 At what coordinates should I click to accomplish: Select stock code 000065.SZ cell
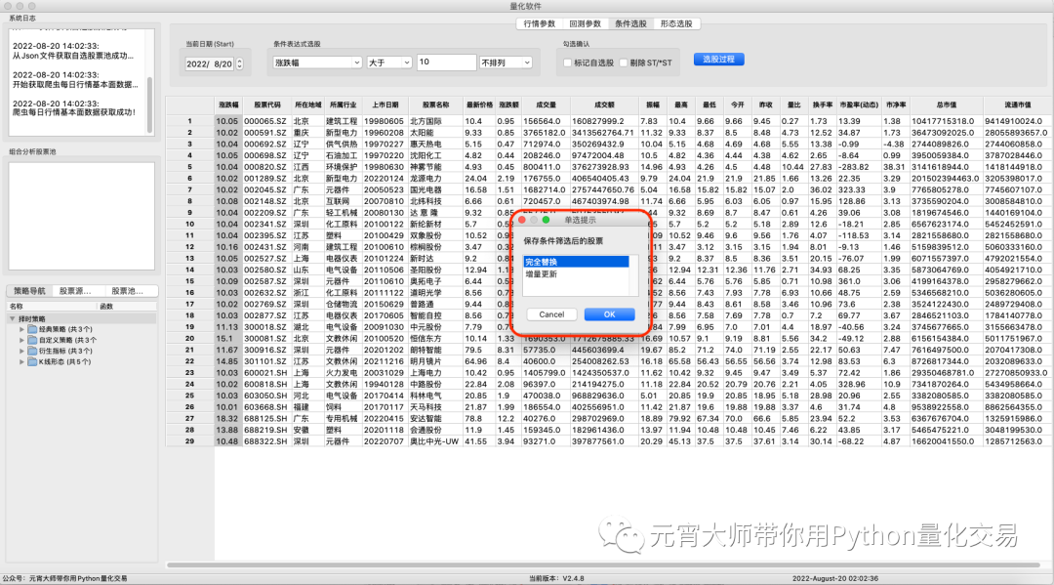point(266,121)
